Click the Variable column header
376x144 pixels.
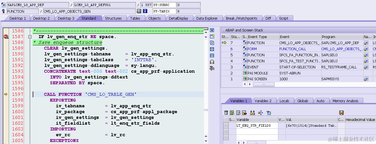(257, 119)
